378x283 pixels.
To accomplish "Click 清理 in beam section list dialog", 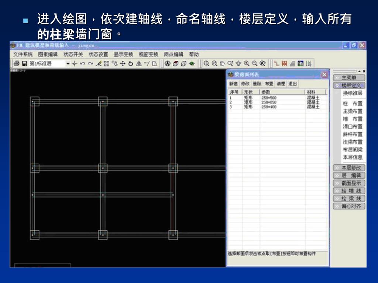I will [281, 84].
